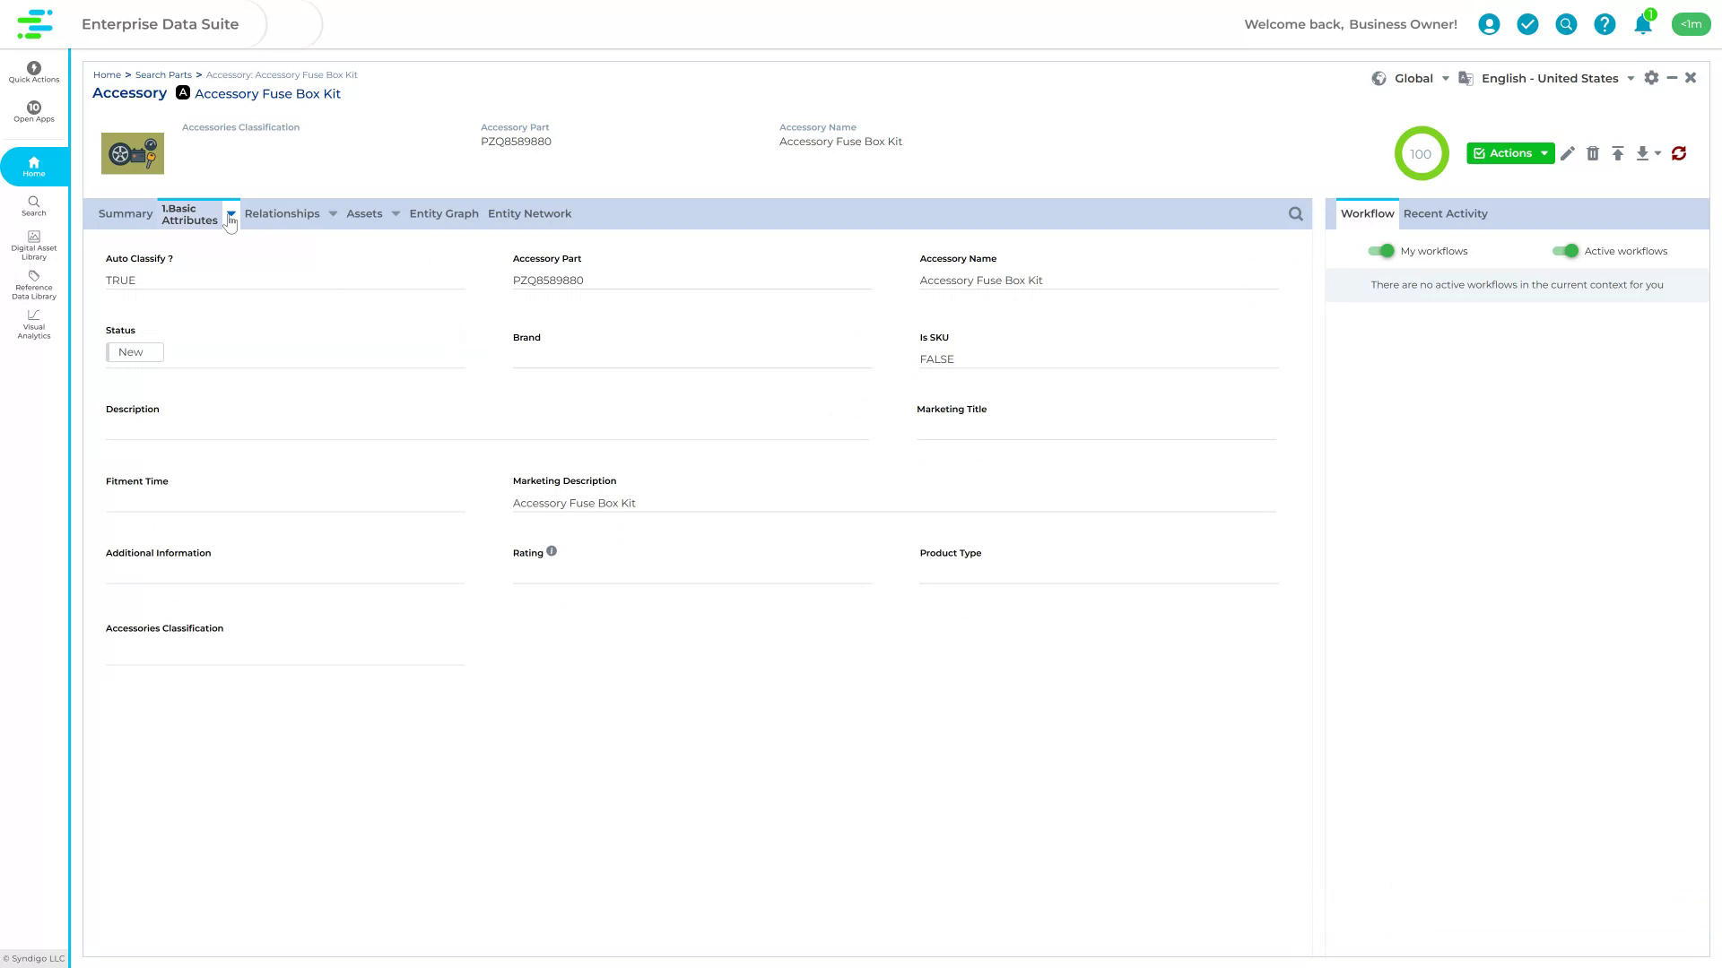Click the delete trash icon
This screenshot has height=968, width=1722.
pos(1594,153)
